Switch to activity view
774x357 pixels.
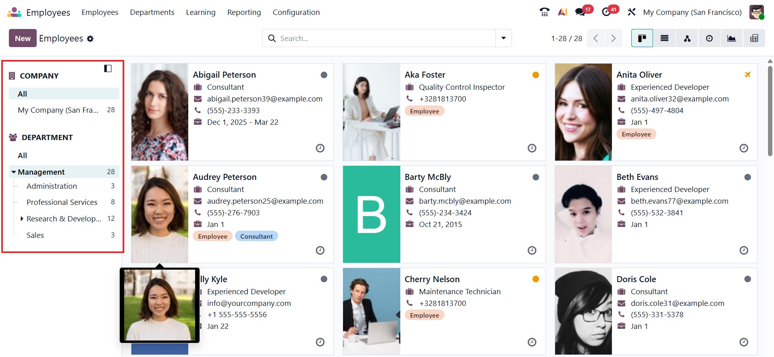click(x=709, y=38)
